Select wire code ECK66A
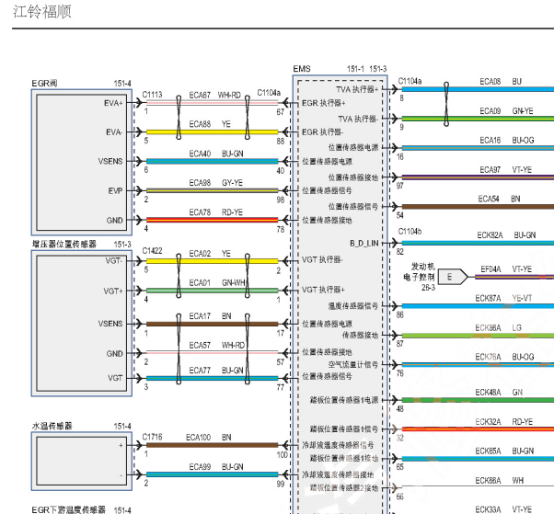Screen dimensions: 554x514 (x=488, y=481)
